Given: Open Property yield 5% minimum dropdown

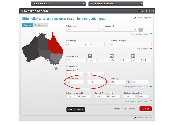Looking at the screenshot, I should (75, 82).
